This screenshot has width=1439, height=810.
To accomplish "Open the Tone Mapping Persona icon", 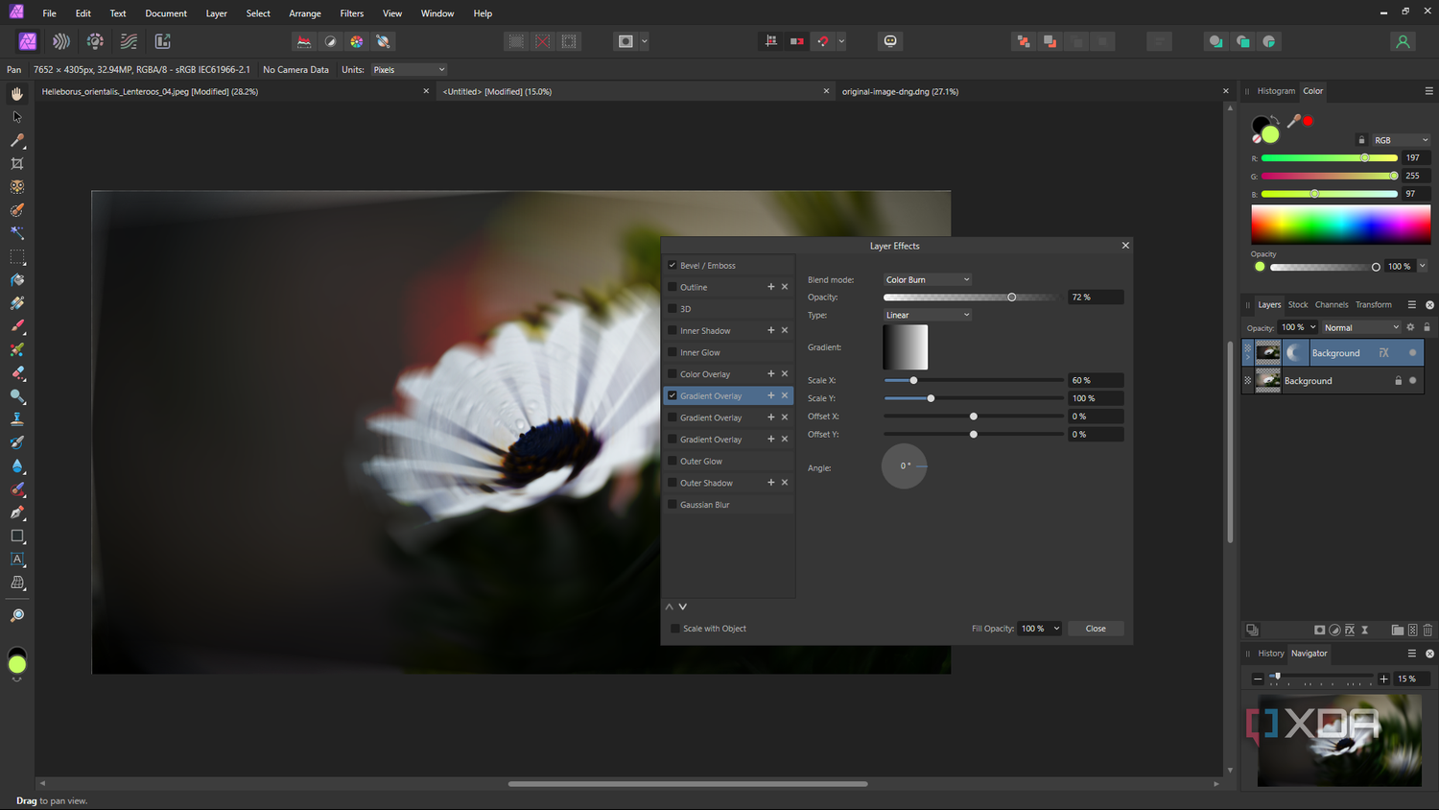I will tap(129, 41).
